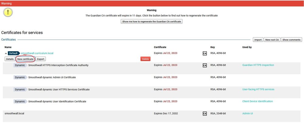
Task: Click the Import button
Action: (258, 40)
